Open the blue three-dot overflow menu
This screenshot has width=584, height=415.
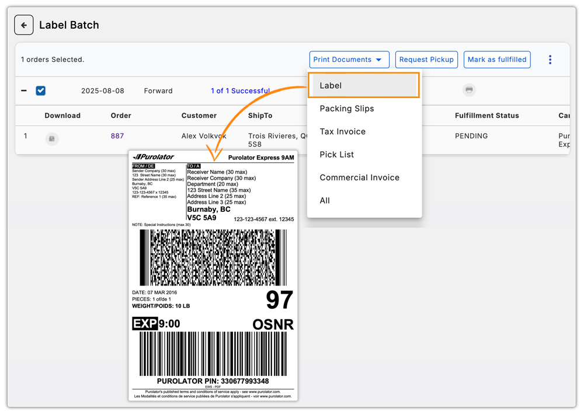(x=550, y=59)
